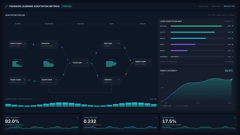
Task: Select the BACKBONE stage label
Action: tap(49, 24)
